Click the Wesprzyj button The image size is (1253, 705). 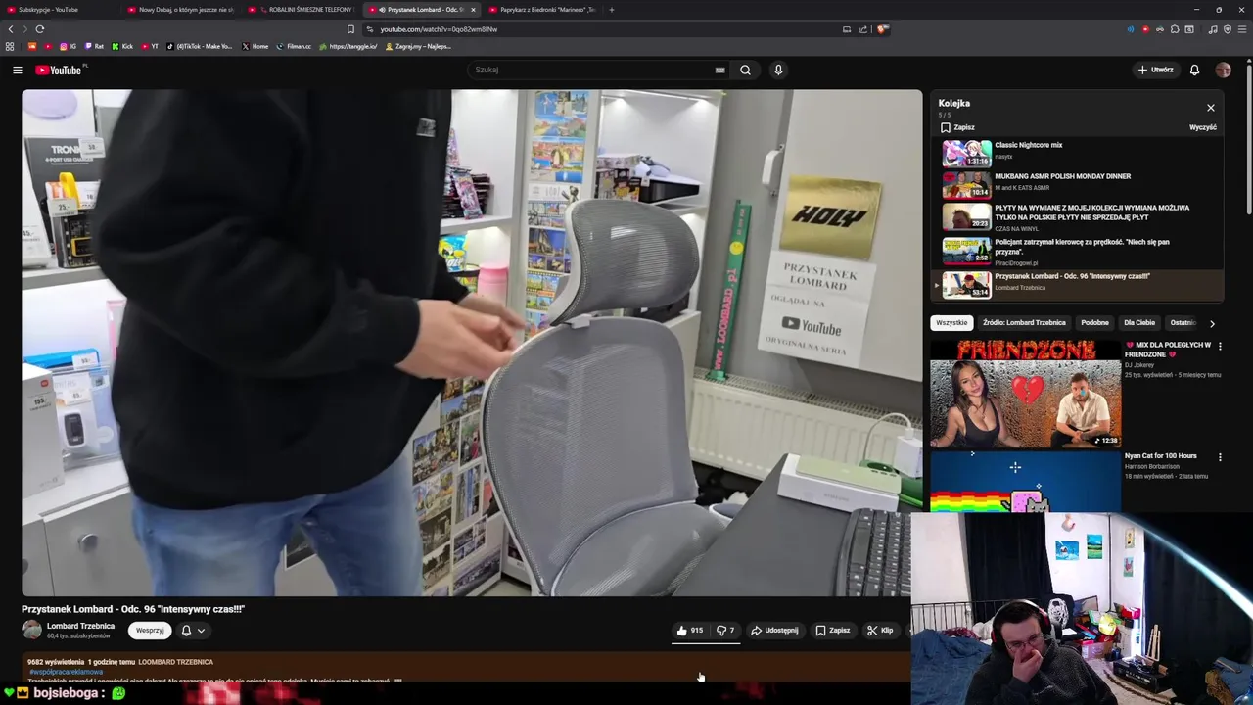[x=150, y=631]
